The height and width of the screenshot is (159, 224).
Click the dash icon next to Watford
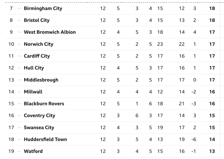(19, 151)
